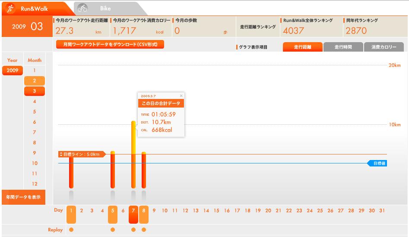Click the tall bar for day 7
Viewport: 409px width, 237px height.
click(x=133, y=155)
